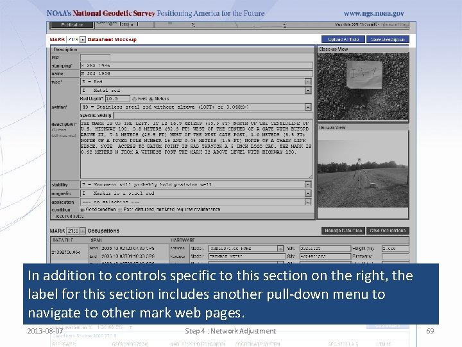
Task: Click the stamping text field
Action: point(196,66)
